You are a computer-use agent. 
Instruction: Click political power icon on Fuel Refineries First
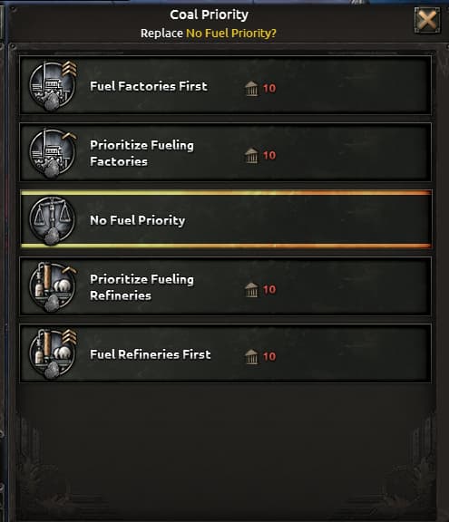click(x=251, y=356)
